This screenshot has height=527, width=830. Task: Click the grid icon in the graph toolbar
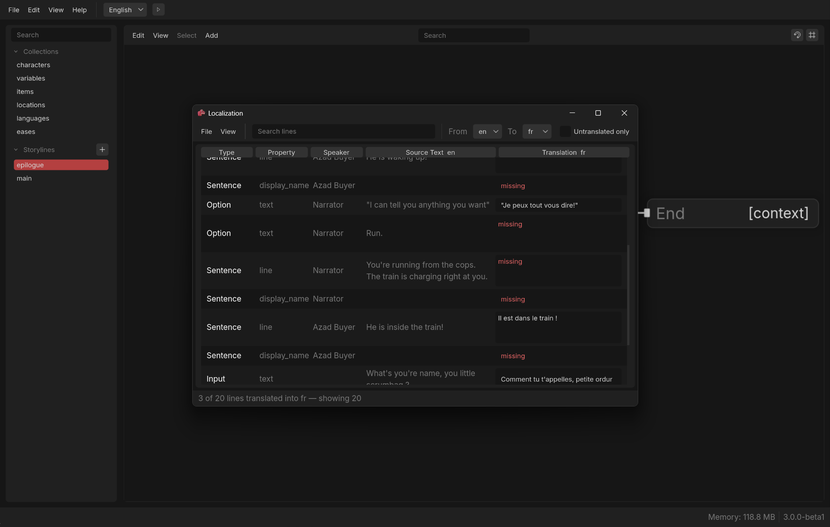(x=812, y=35)
